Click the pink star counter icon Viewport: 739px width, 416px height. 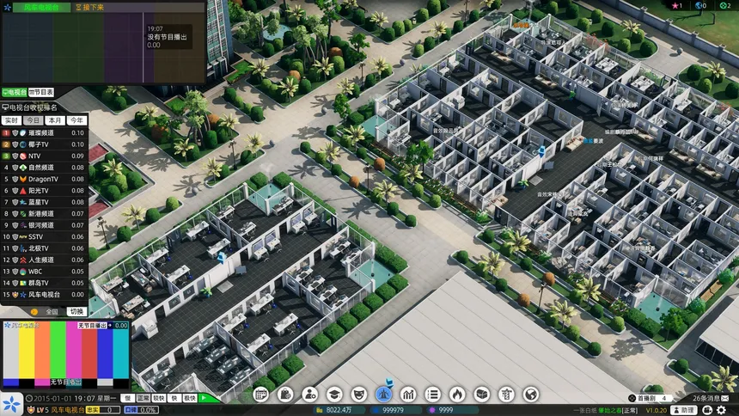point(676,6)
